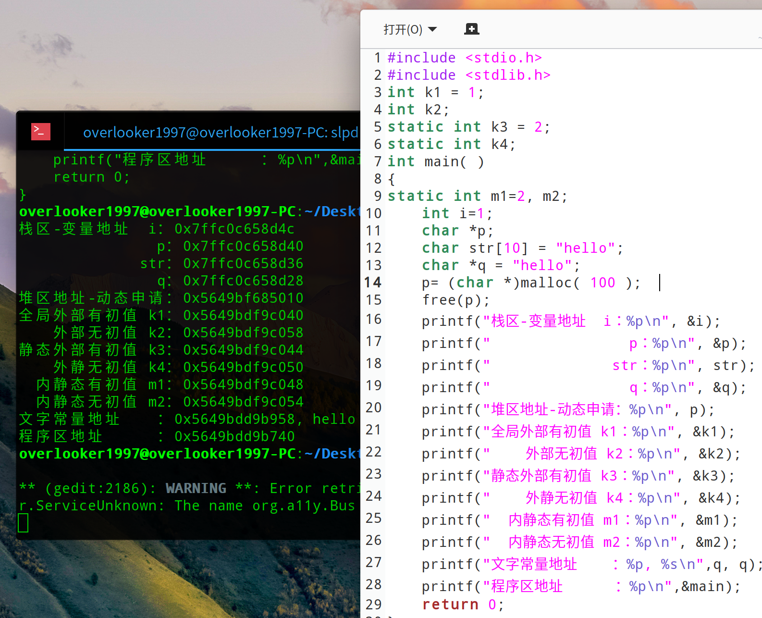Click terminal line 程序区地址 0x5649bdd9b740
The image size is (762, 618).
[157, 436]
